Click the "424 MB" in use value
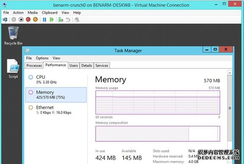This screenshot has width=244, height=164. pos(105,158)
